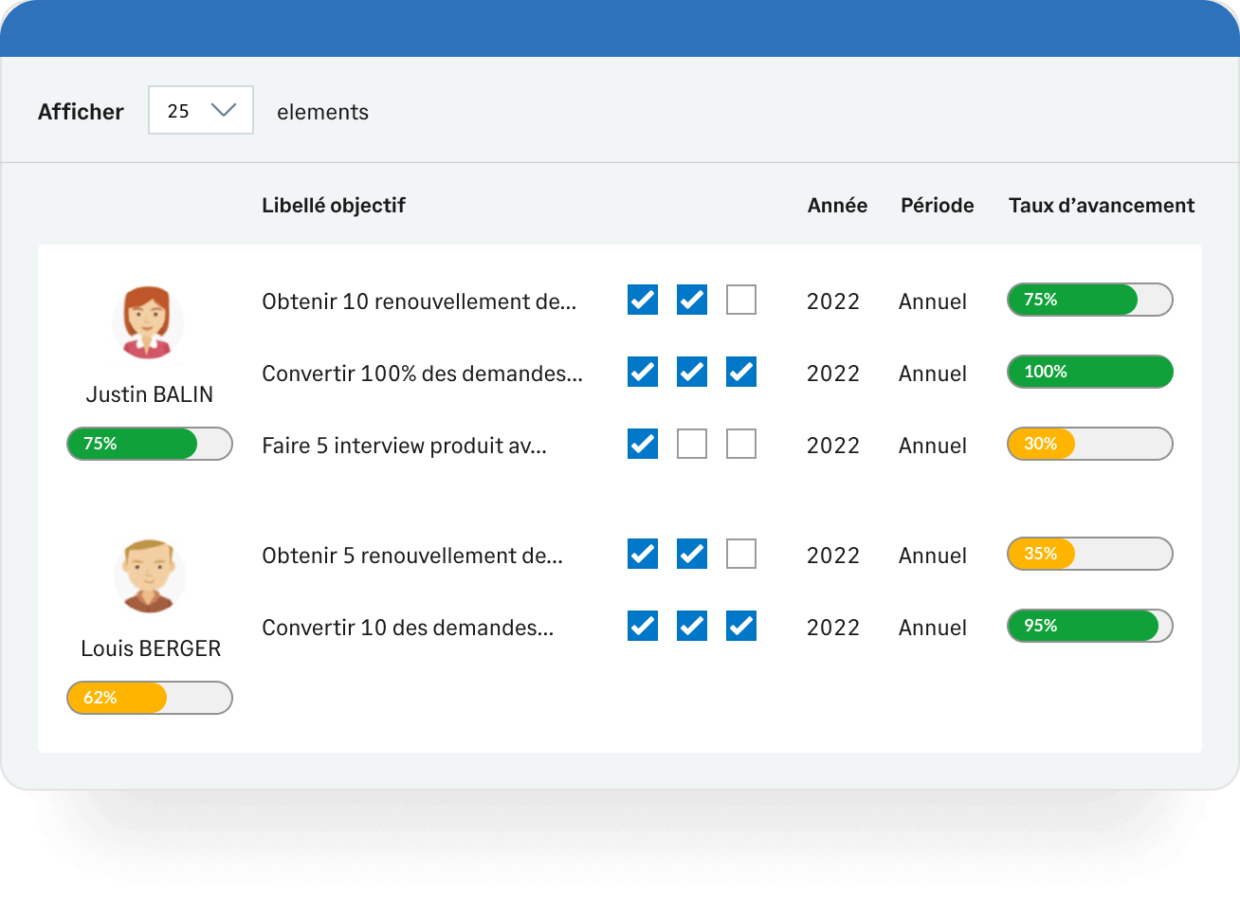Check third checkbox of Obtenir 5 renouvellement row
The width and height of the screenshot is (1240, 912).
tap(741, 554)
